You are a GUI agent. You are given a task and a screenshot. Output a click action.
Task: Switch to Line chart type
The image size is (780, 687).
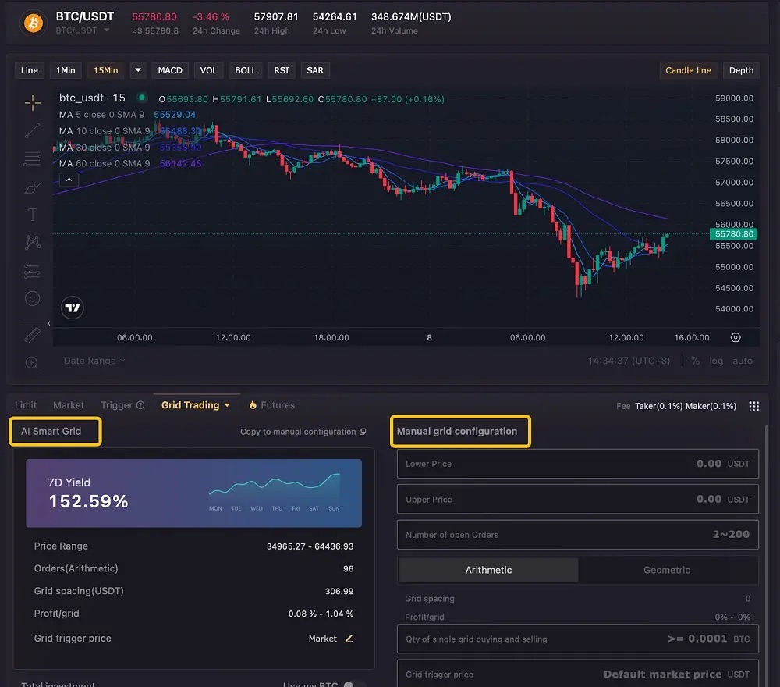coord(30,70)
